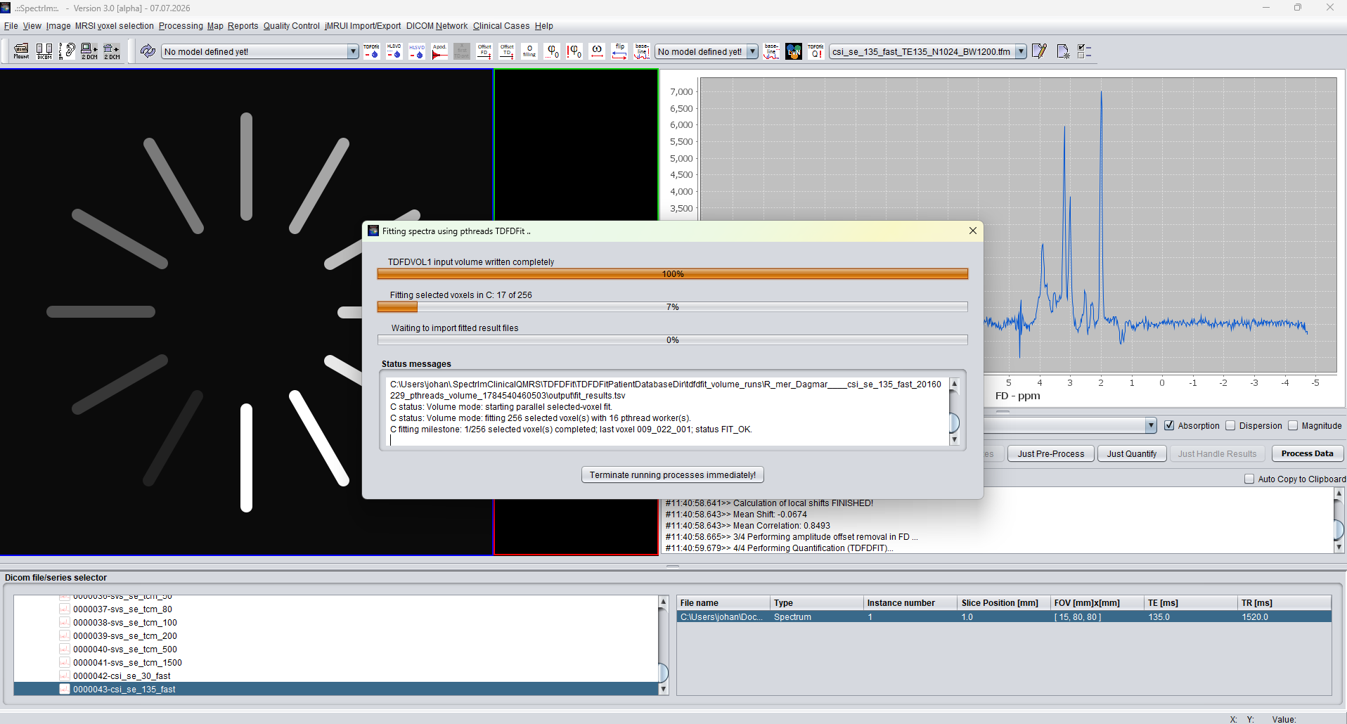This screenshot has width=1347, height=724.
Task: Select the black-labelled HLSVD filter icon
Action: point(394,51)
